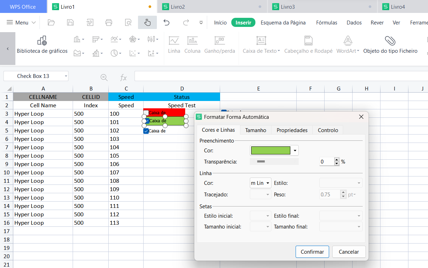Open the Linha Cor dropdown
Image resolution: width=428 pixels, height=268 pixels.
point(268,183)
